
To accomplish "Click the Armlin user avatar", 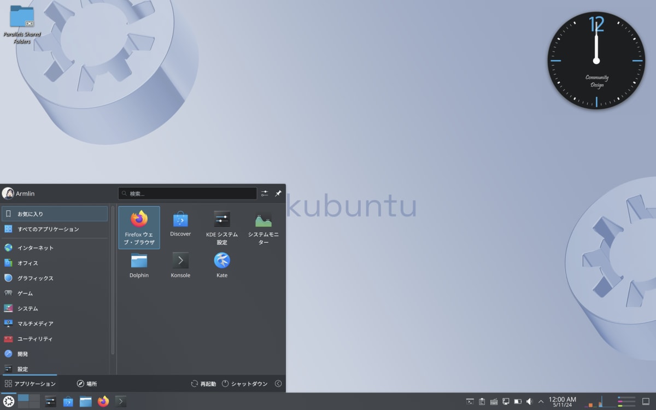I will click(x=8, y=194).
